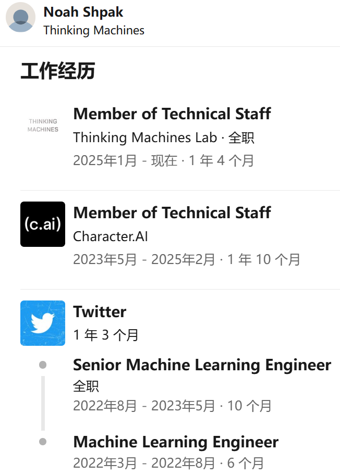Open Member of Technical Staff at Thinking Machines
This screenshot has width=340, height=476.
(x=172, y=114)
